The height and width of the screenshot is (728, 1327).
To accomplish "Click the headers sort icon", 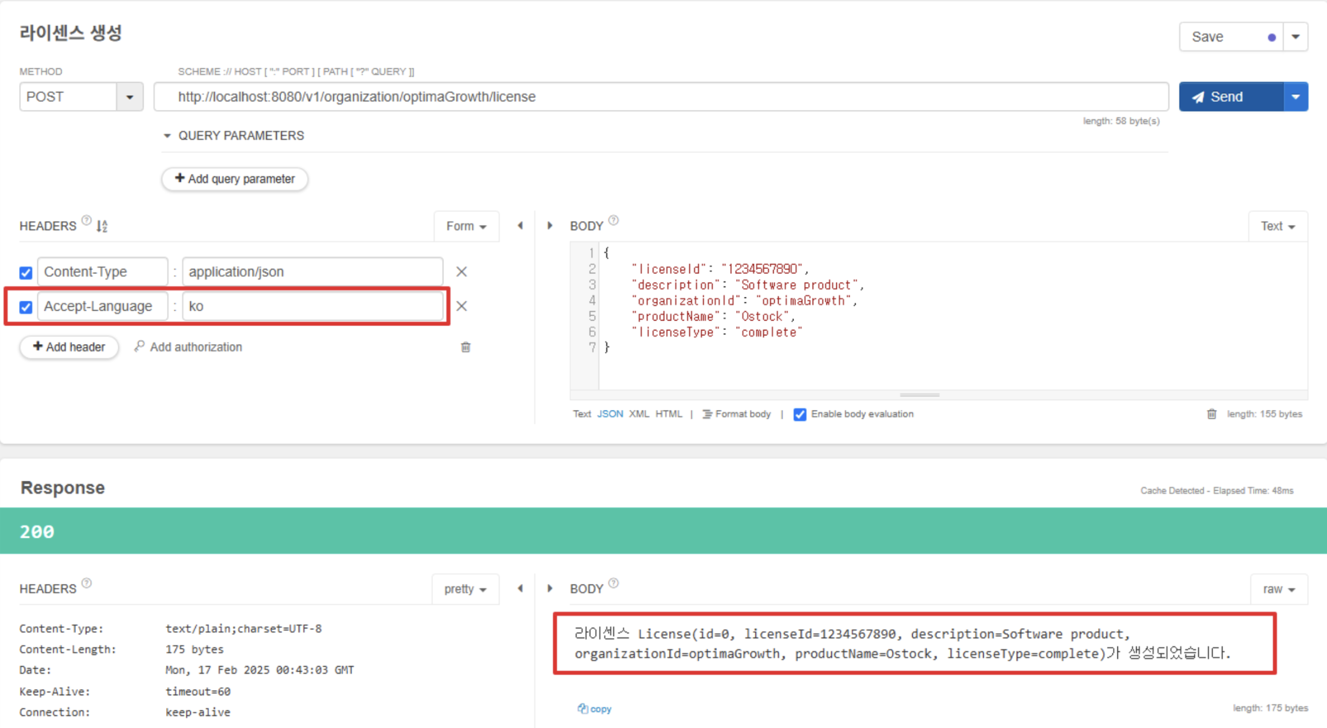I will [103, 226].
